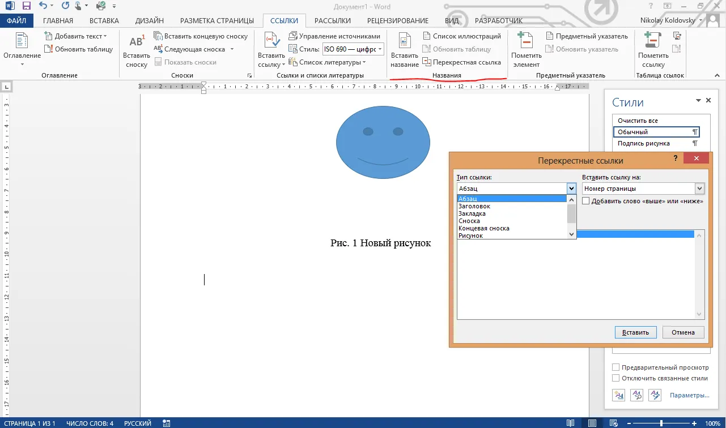Open the Оглавление table of contents icon
Screen dimensions: 726x428
(x=22, y=41)
